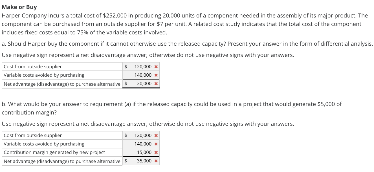This screenshot has height=172, width=374.
Task: Click Contribution margin generated by new project row
Action: click(48, 152)
